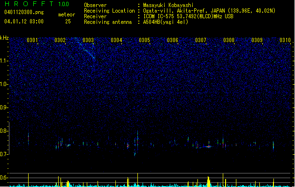Click the 0302 time marker
The image size is (295, 187).
click(x=60, y=40)
